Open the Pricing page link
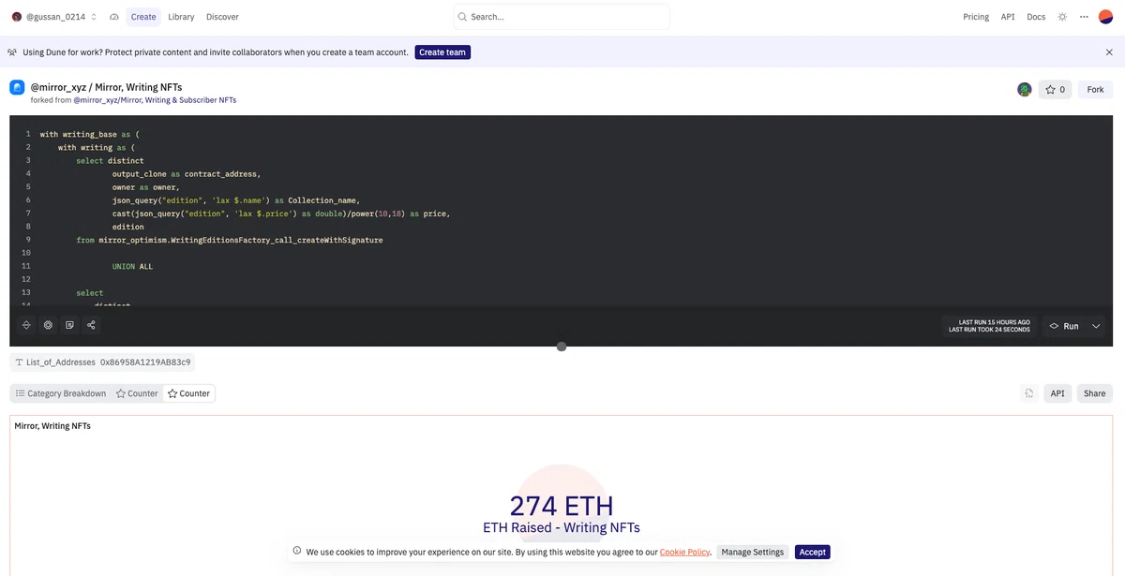The height and width of the screenshot is (576, 1125). (x=976, y=17)
